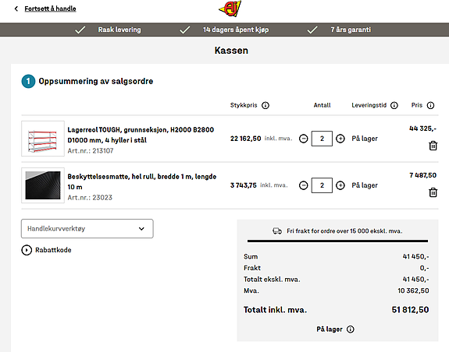Click the Frakt value 0,-

424,268
